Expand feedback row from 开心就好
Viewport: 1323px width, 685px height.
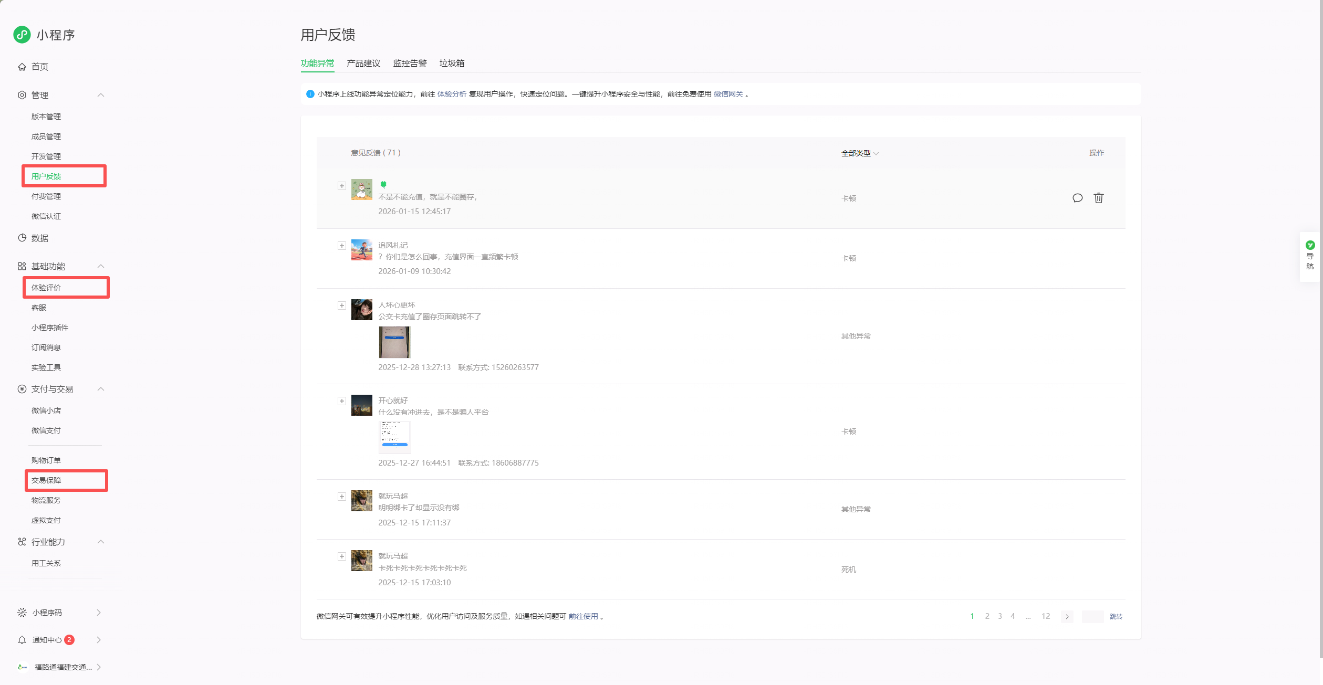342,401
